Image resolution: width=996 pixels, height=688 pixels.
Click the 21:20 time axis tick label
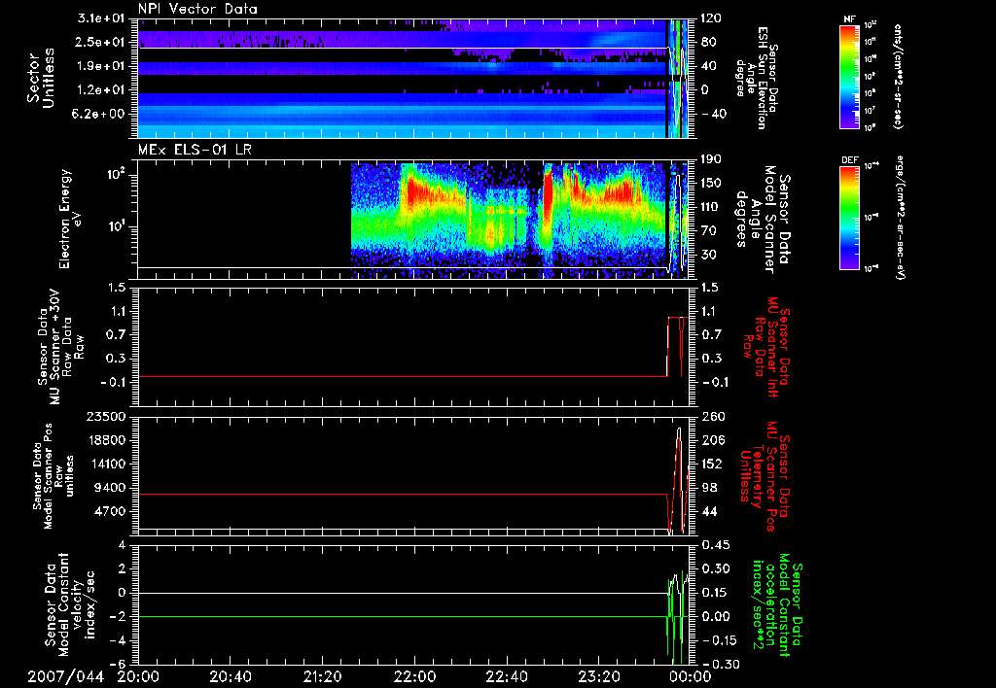pyautogui.click(x=324, y=675)
